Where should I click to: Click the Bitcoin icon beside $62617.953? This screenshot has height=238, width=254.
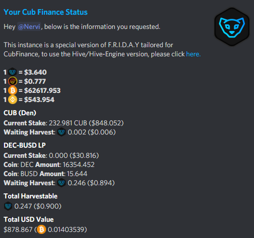(13, 90)
